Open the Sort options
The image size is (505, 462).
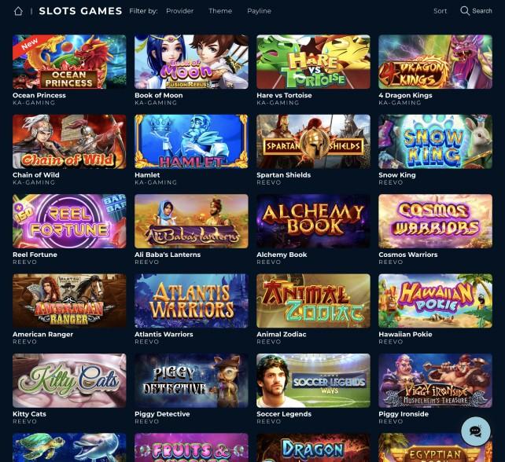pos(440,11)
